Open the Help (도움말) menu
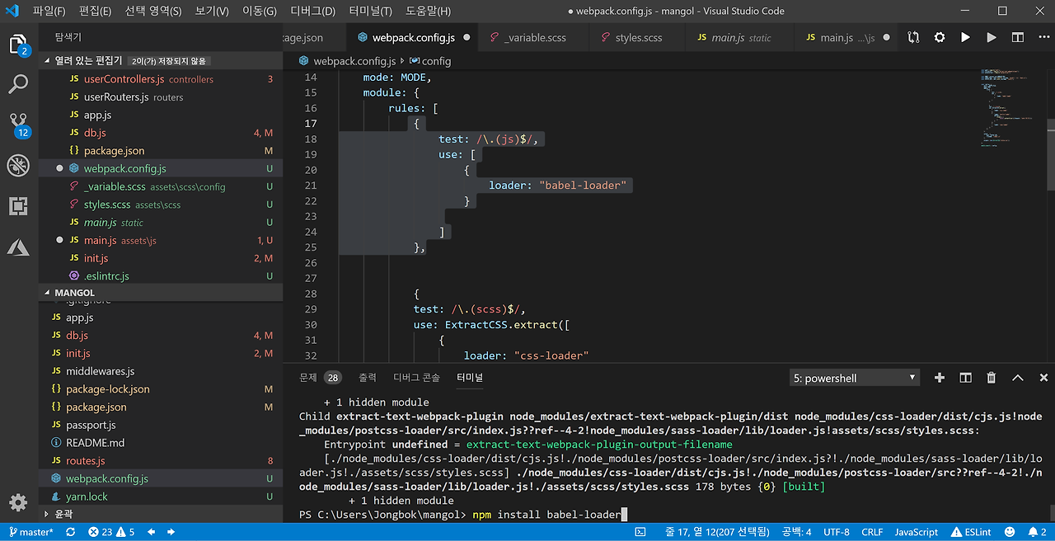 (428, 11)
